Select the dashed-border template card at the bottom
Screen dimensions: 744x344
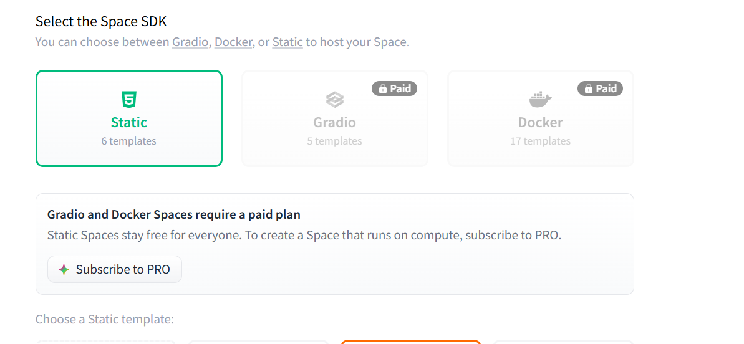[106, 342]
